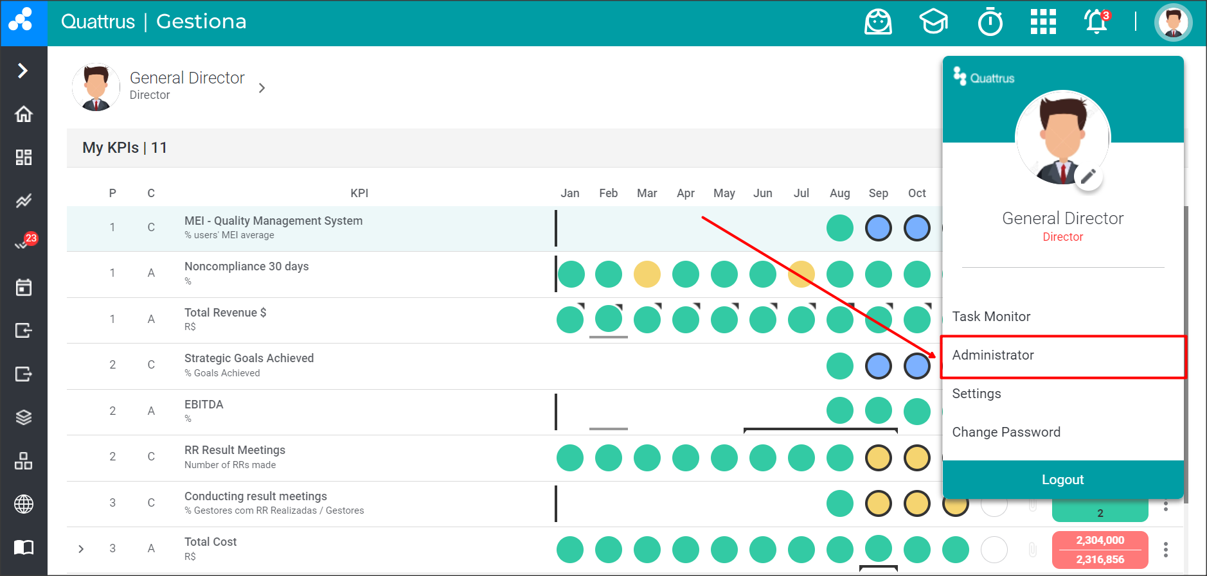
Task: Click the stopwatch timer icon
Action: pos(990,22)
